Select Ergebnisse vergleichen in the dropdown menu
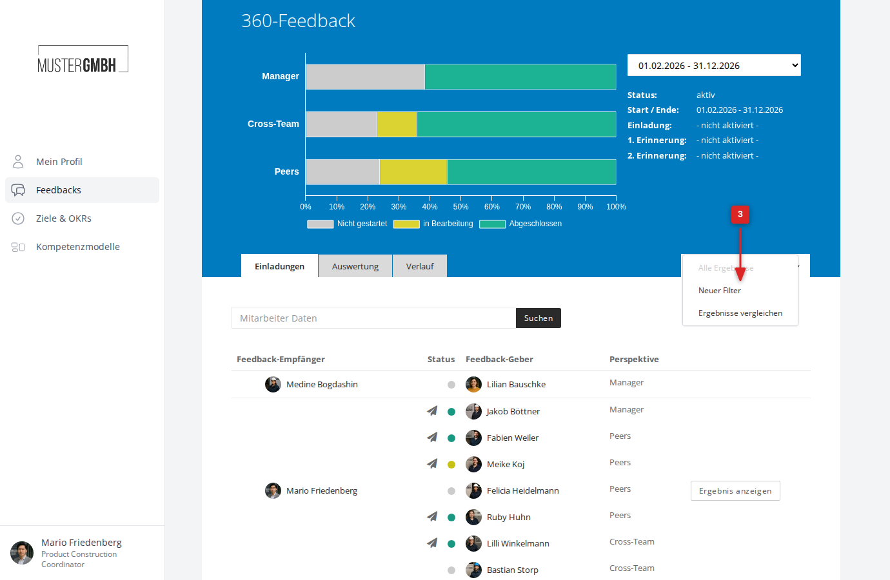The width and height of the screenshot is (890, 580). click(740, 313)
